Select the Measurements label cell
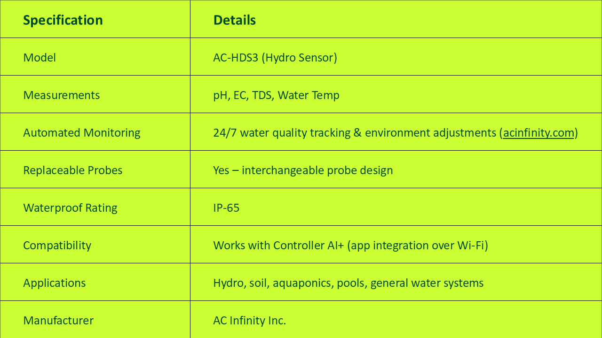Image resolution: width=602 pixels, height=338 pixels. click(62, 95)
